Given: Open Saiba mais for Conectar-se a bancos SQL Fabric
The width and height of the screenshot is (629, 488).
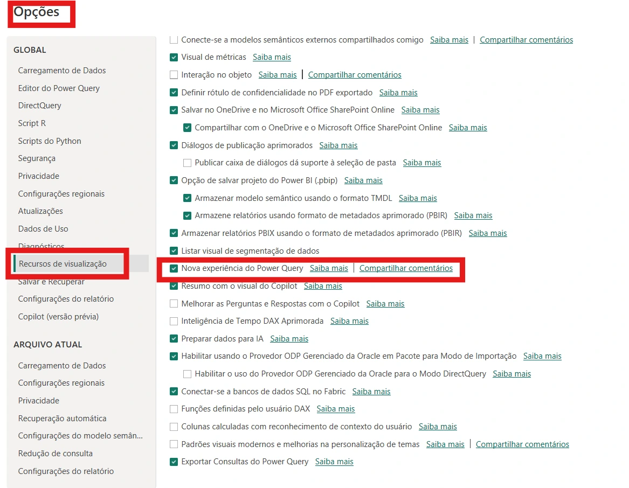Looking at the screenshot, I should click(x=371, y=392).
